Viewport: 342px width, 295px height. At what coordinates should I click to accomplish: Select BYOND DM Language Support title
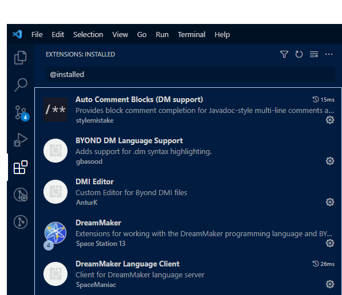pos(129,141)
